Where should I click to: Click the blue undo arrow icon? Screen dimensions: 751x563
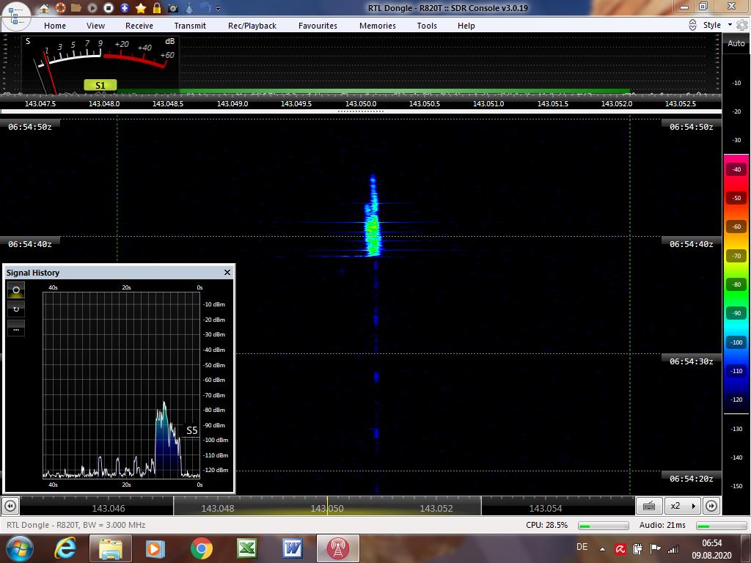click(x=205, y=8)
